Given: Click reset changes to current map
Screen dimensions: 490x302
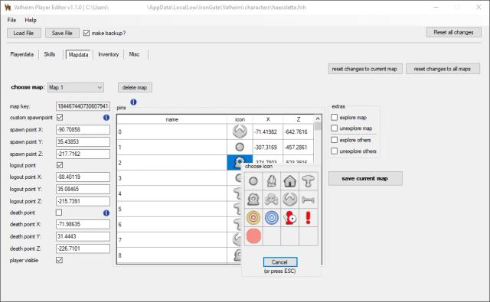Looking at the screenshot, I should 364,69.
